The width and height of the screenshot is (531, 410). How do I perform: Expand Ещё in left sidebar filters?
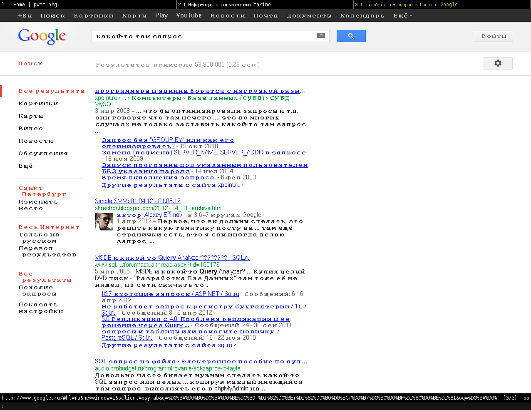[26, 166]
